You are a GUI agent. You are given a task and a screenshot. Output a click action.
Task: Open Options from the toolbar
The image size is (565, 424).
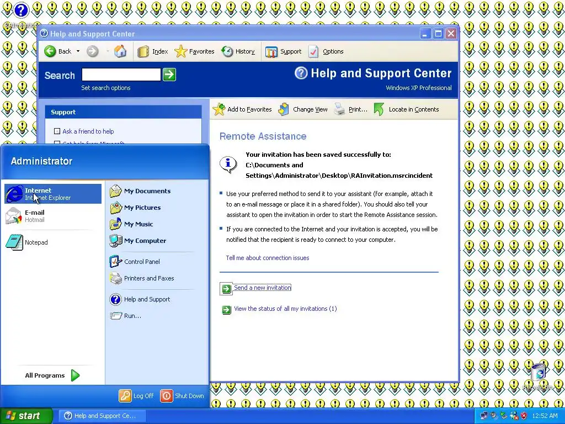326,51
